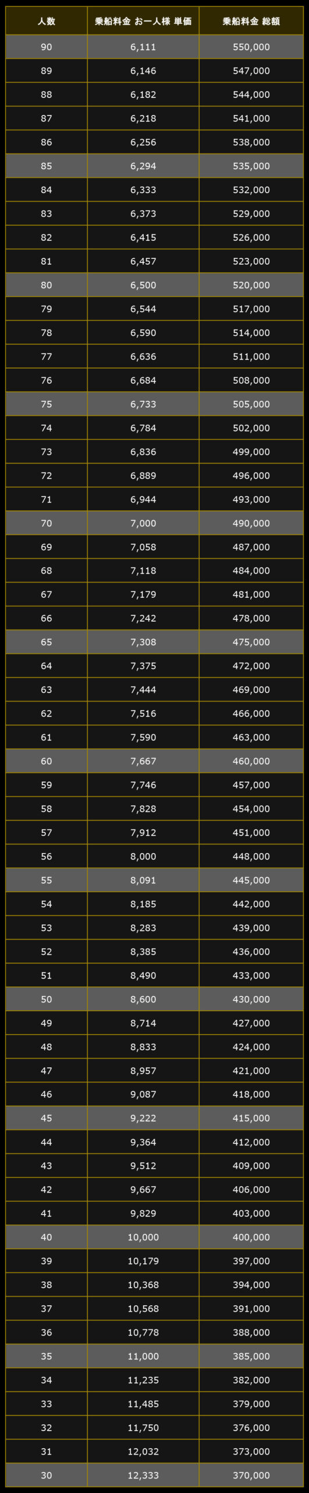This screenshot has width=309, height=1493.
Task: Click the 乗船料金 お一人様 単価 header
Action: [143, 21]
